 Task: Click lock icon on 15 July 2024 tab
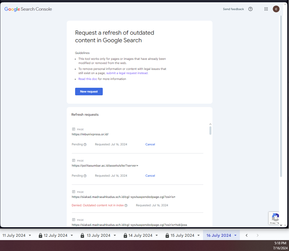167,235
